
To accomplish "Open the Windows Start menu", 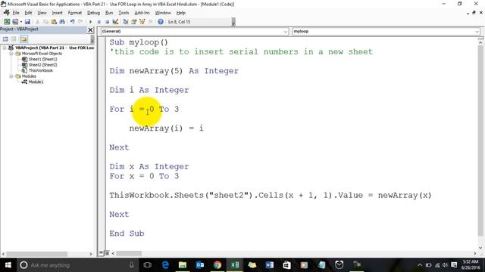I will (x=8, y=265).
